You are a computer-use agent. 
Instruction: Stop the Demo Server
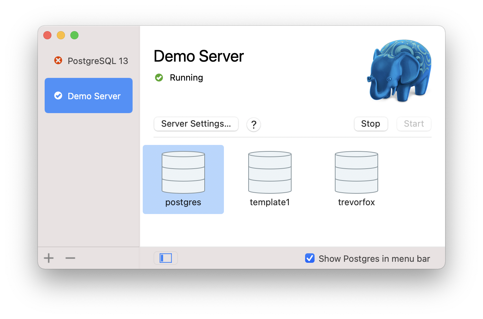[x=371, y=124]
